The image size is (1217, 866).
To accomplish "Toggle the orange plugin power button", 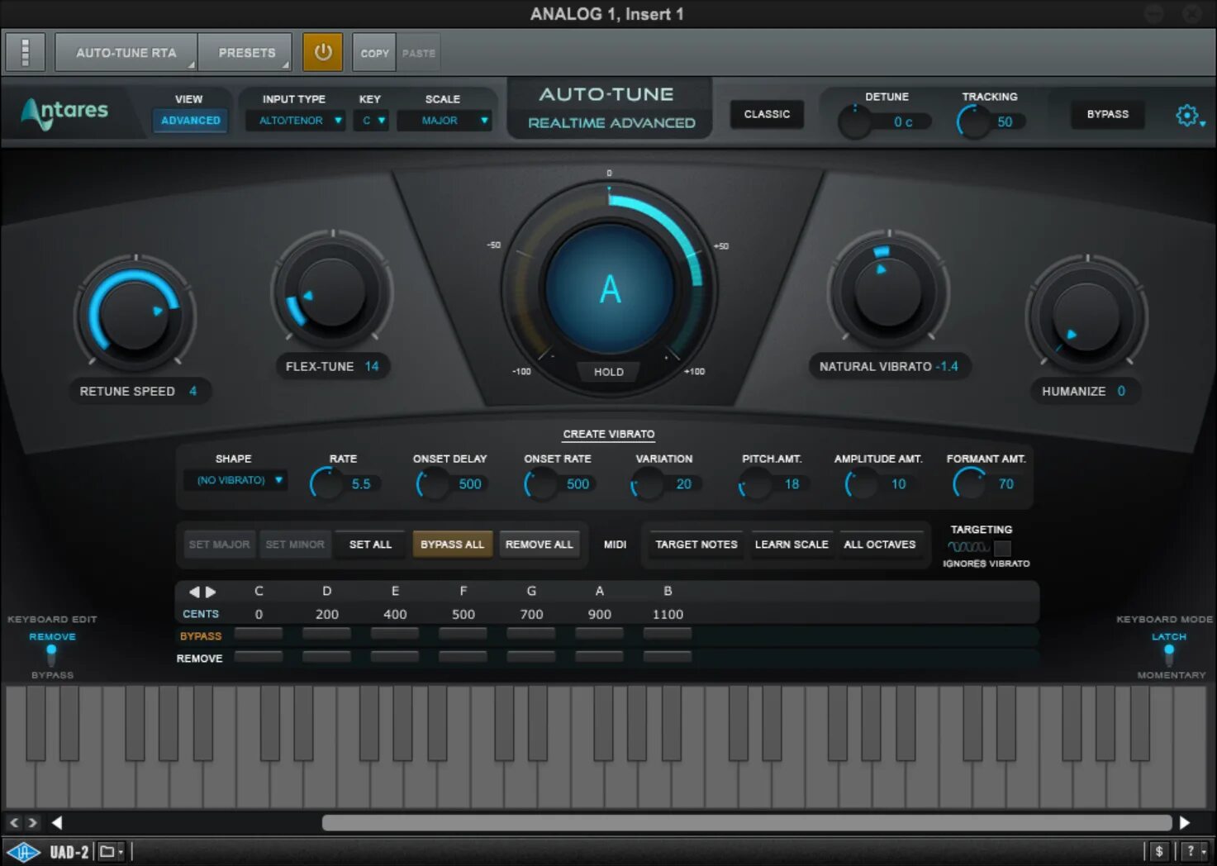I will 322,52.
